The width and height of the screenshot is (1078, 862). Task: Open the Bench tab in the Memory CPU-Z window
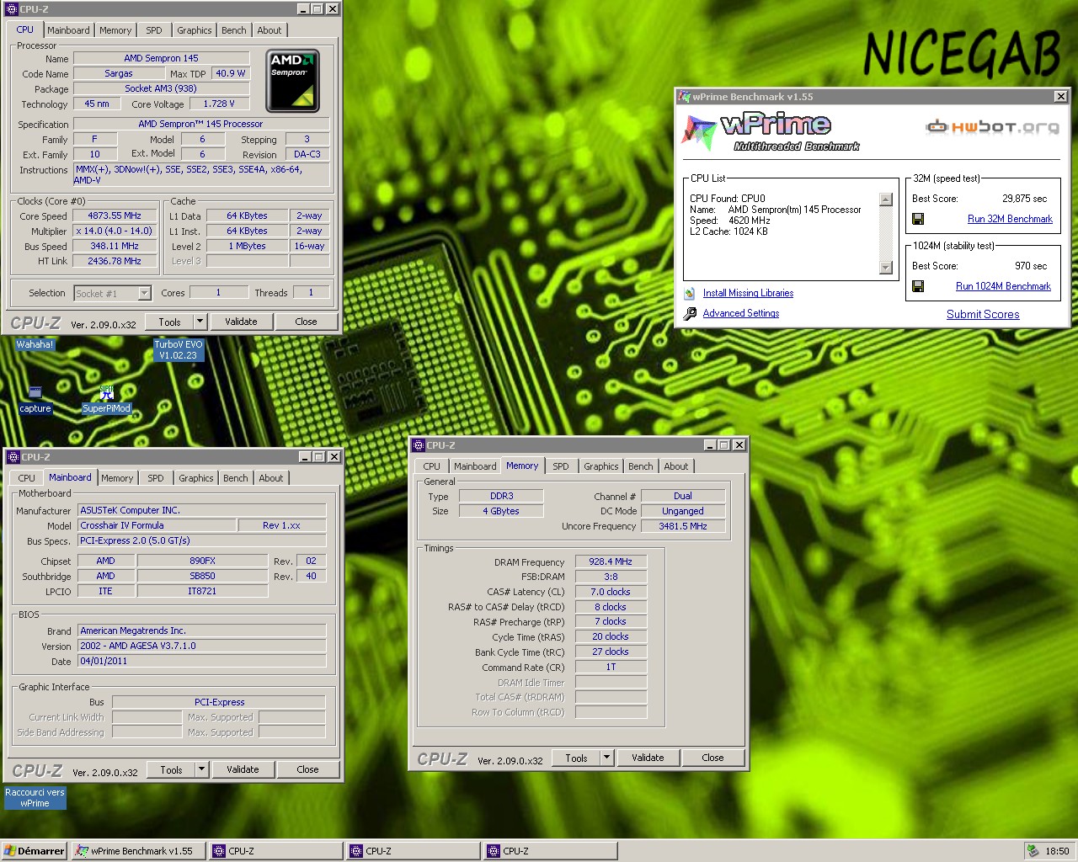click(641, 466)
